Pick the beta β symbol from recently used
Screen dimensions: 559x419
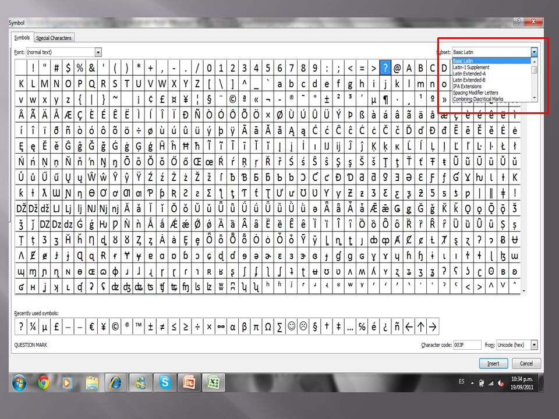click(x=245, y=326)
